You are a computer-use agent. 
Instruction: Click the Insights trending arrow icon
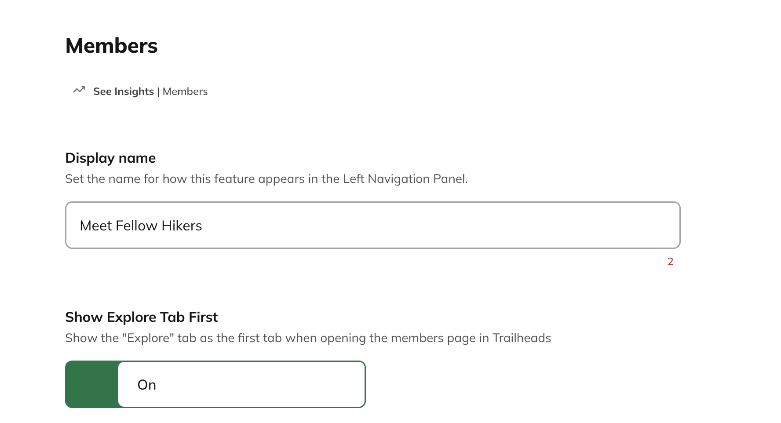click(79, 90)
